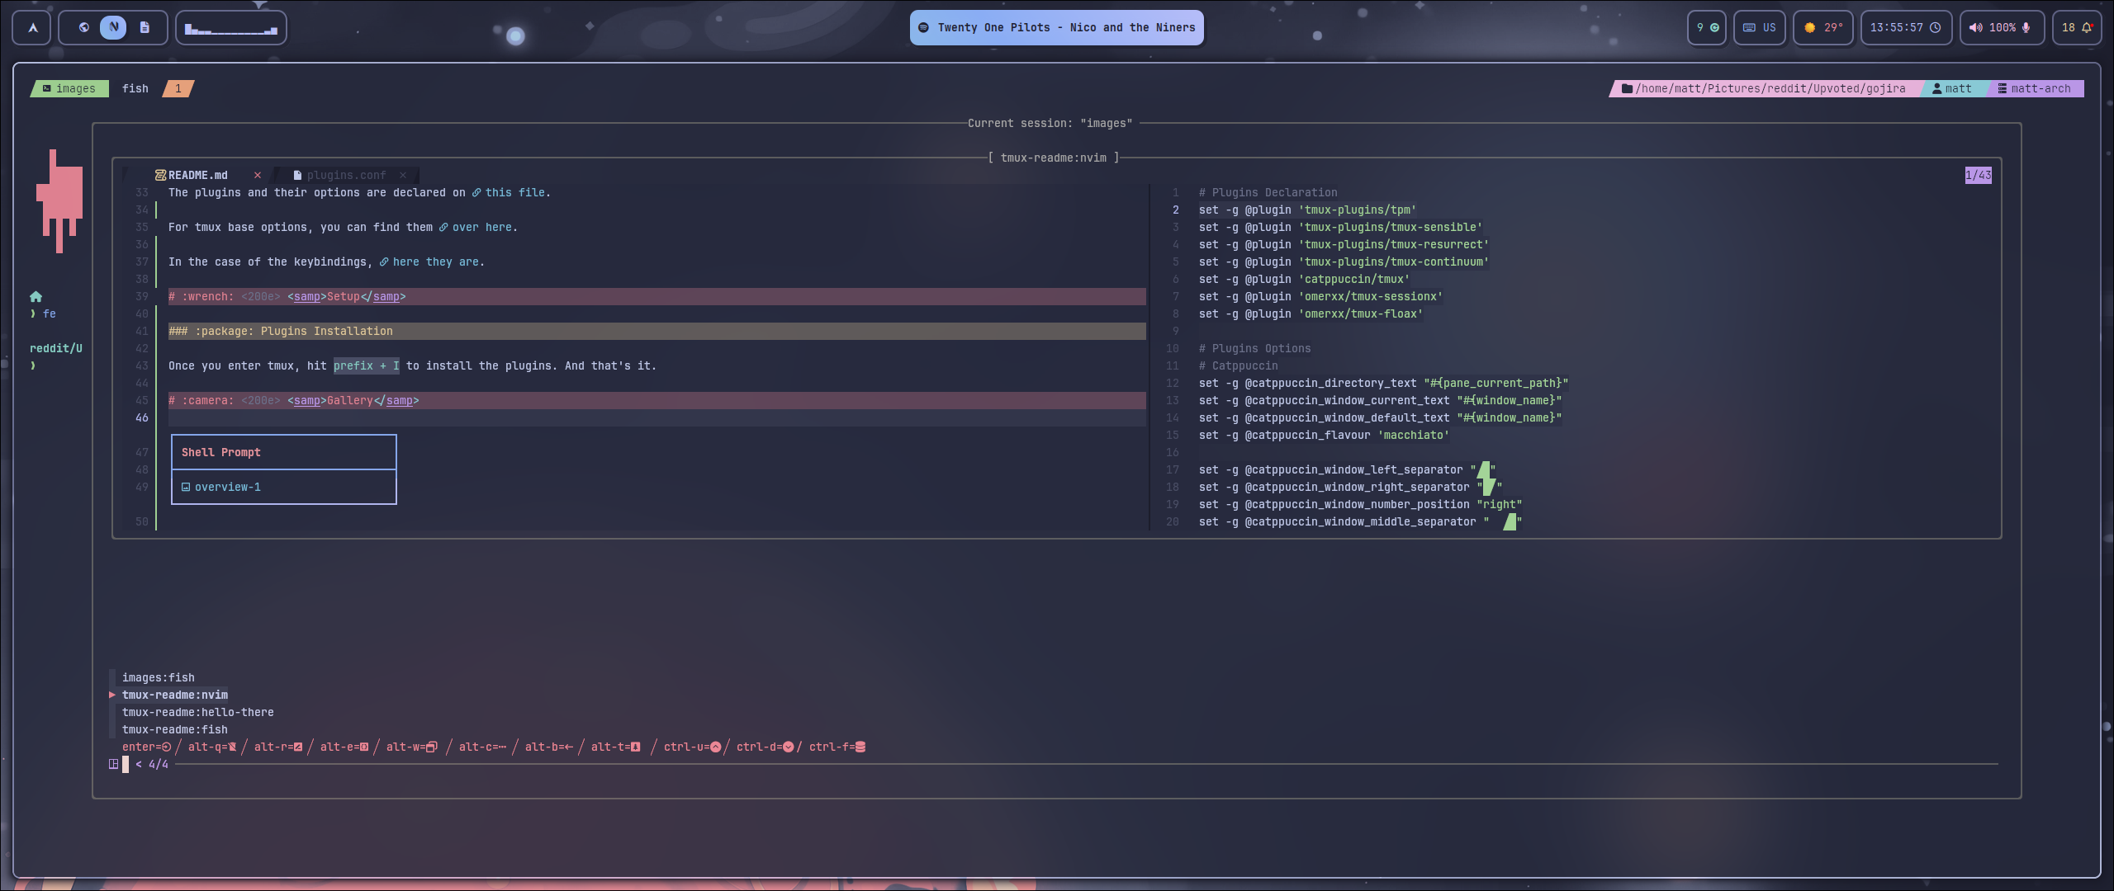Select the tmux-readme:nvim session entry
The image size is (2114, 891).
(173, 695)
